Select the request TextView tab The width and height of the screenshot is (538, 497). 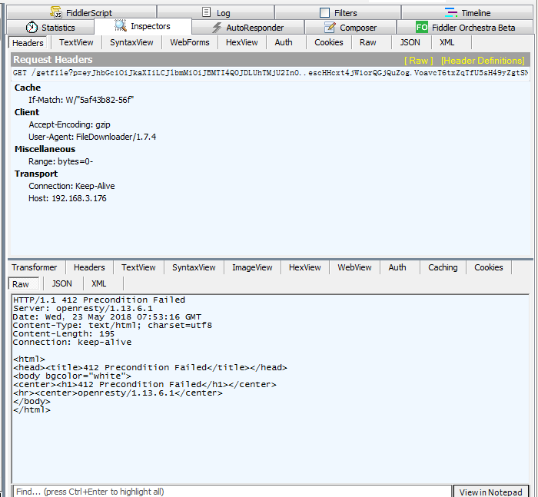(x=76, y=42)
